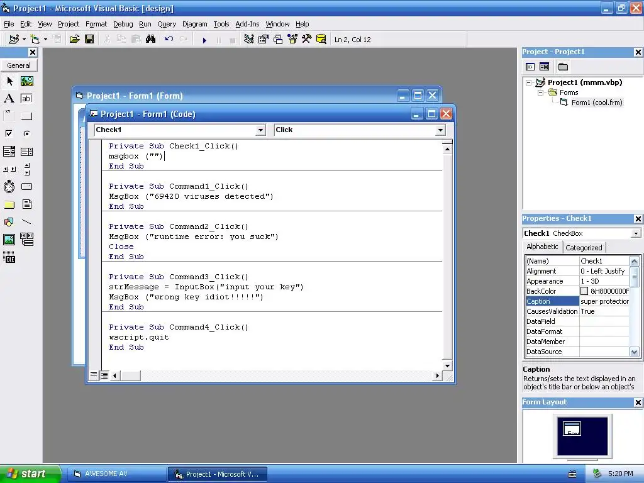Click the Caption value 'super protection'
Image resolution: width=644 pixels, height=483 pixels.
(x=604, y=301)
